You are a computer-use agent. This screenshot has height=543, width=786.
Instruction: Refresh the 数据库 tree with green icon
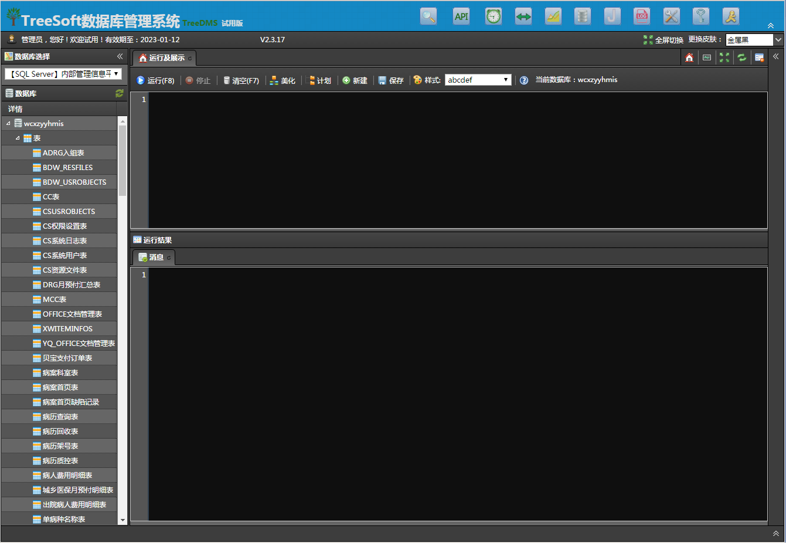pos(120,93)
